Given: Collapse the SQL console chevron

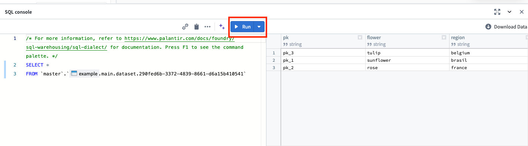Looking at the screenshot, I should (x=509, y=12).
